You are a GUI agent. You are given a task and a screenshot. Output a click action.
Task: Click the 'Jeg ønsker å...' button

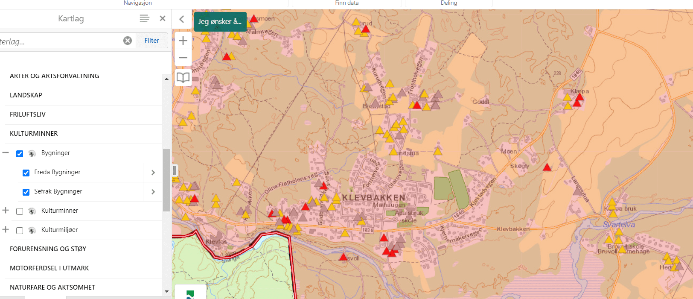pos(220,21)
